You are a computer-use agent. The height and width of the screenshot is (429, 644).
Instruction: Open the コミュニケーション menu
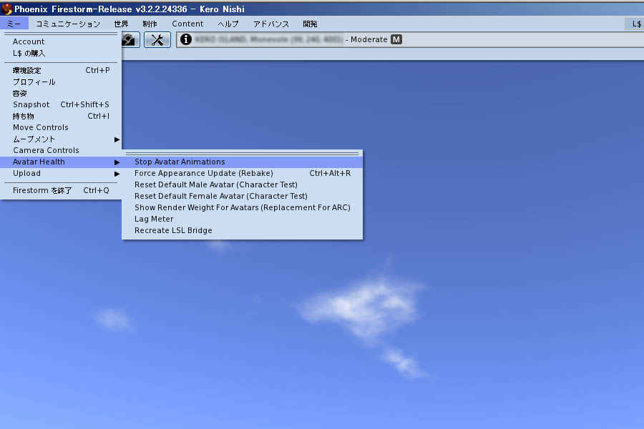pos(68,24)
